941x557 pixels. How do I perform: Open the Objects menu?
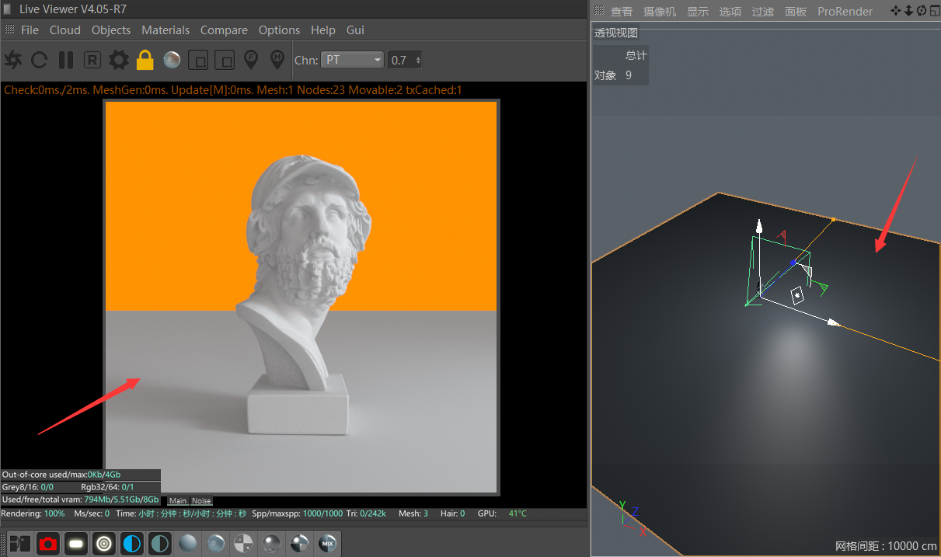(x=111, y=30)
